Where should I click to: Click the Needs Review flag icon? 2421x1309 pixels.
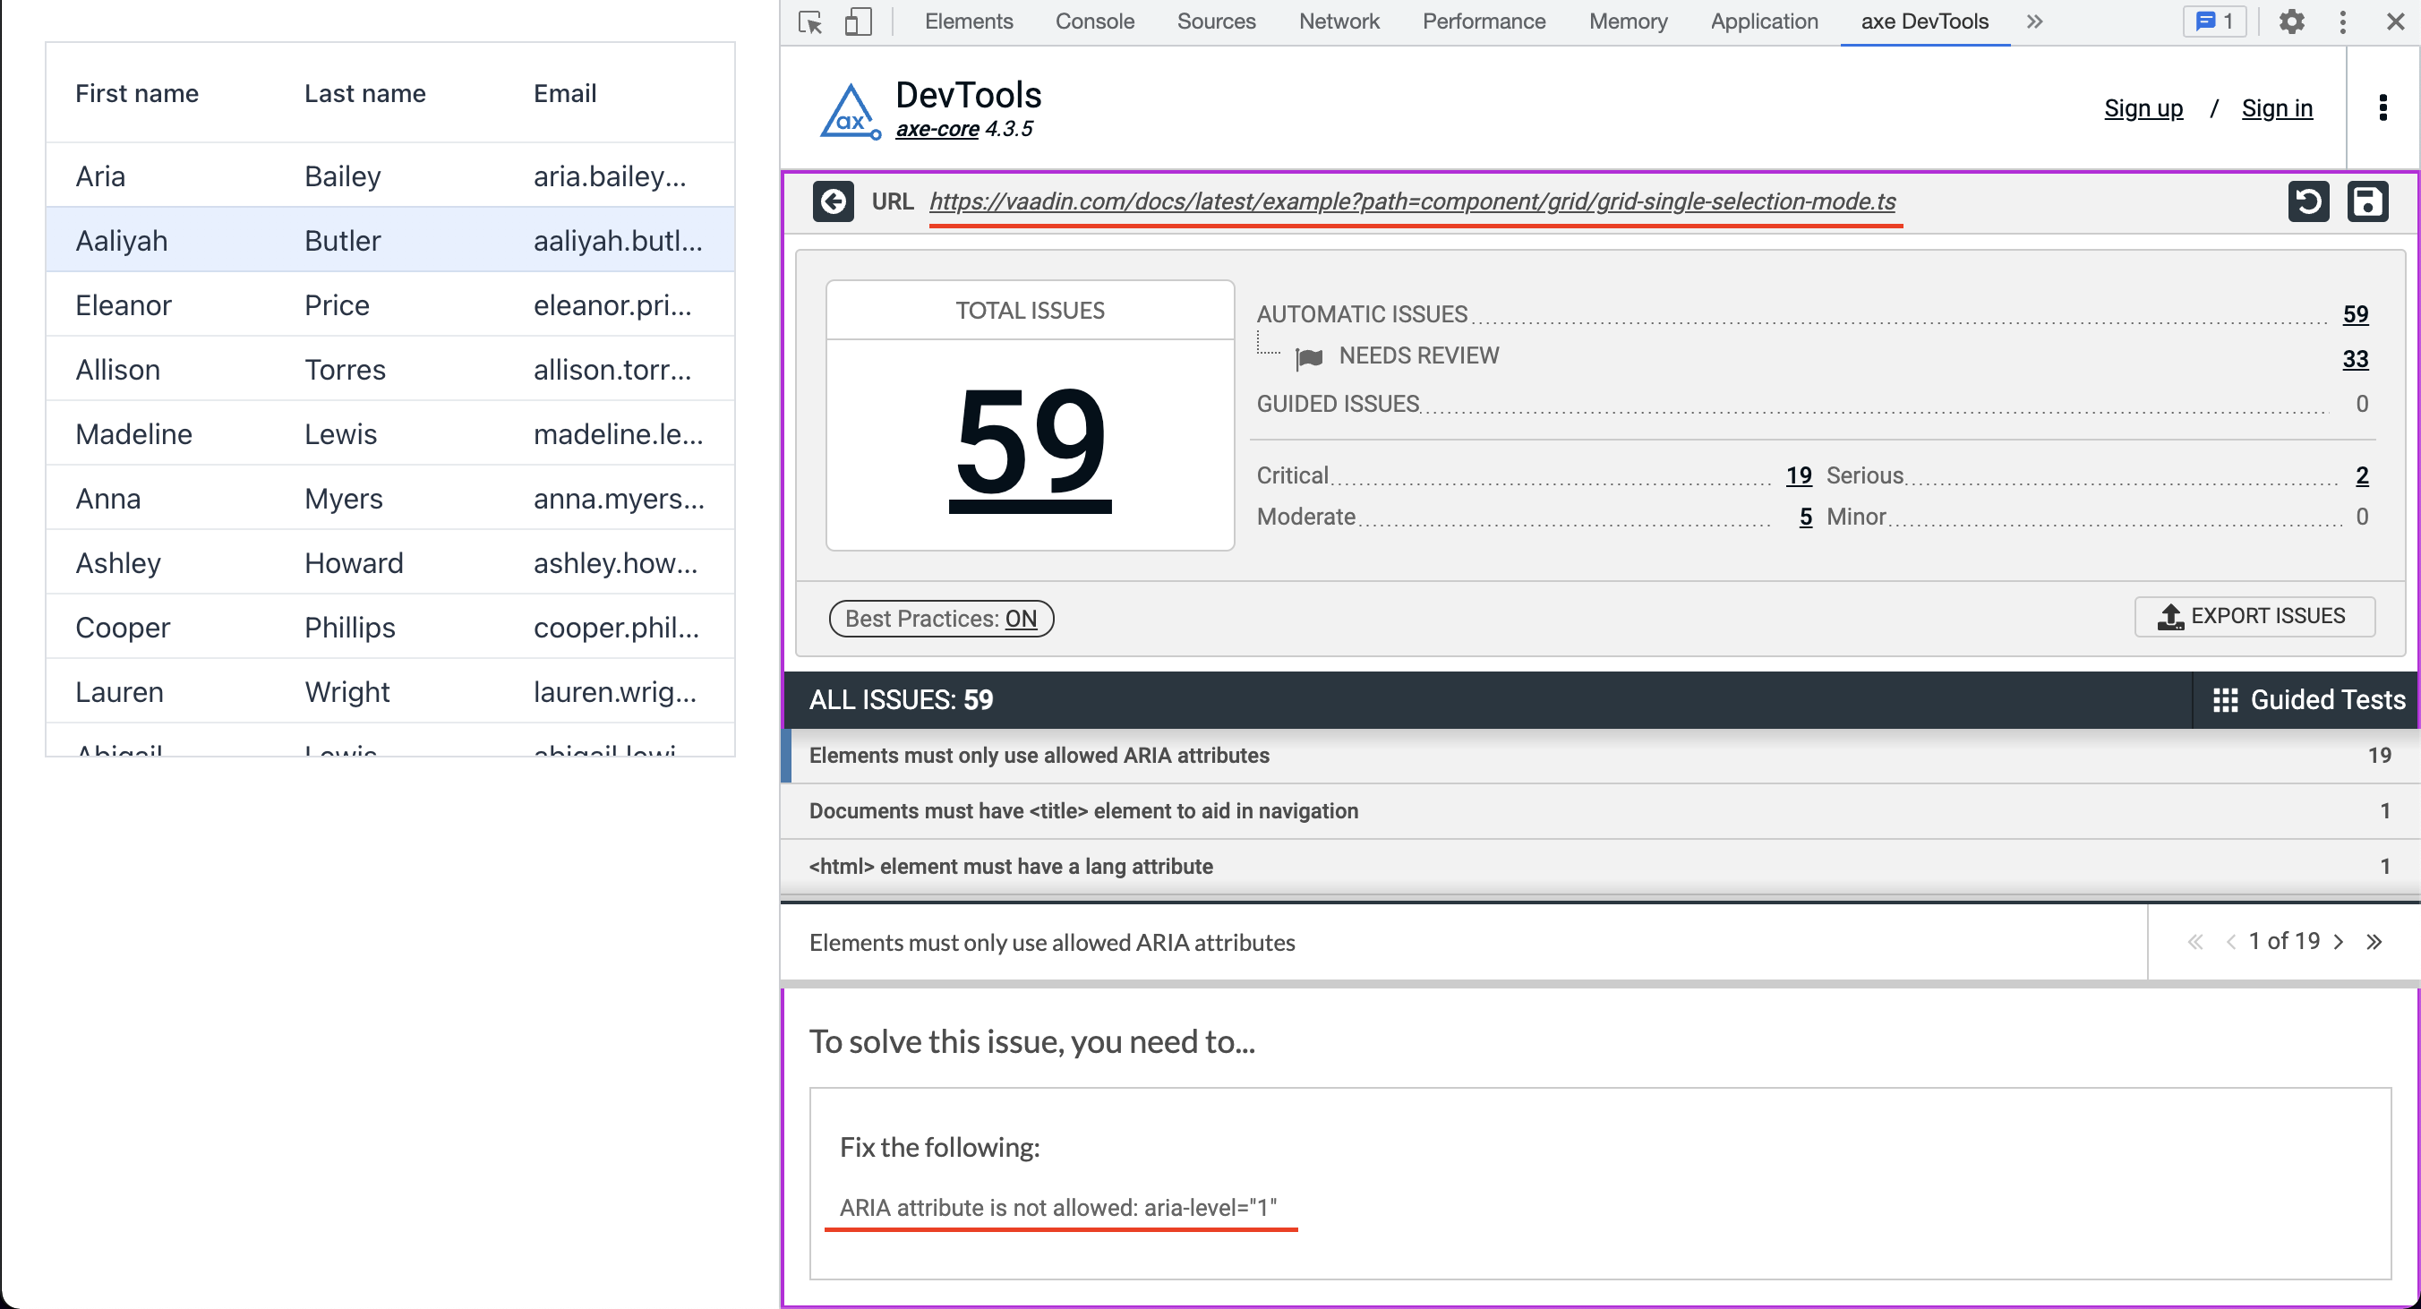tap(1307, 357)
